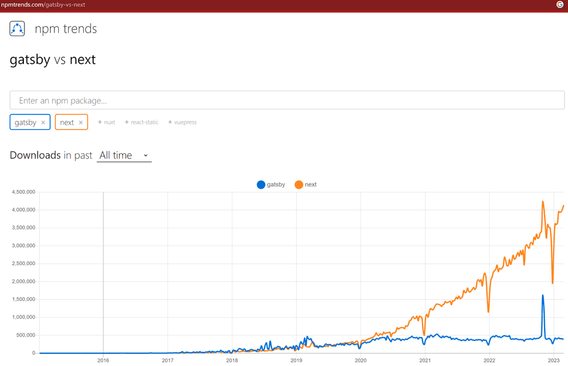
Task: Remove the gatsby package tag
Action: click(x=43, y=122)
